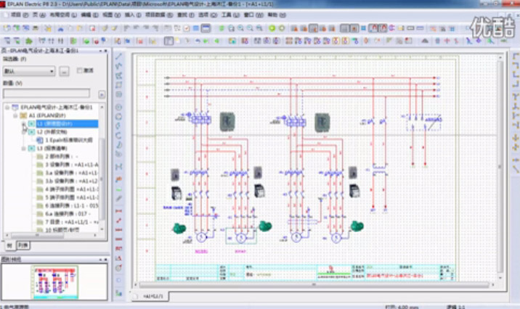
Task: Click the first icon of the top toolbar row
Action: 7,28
